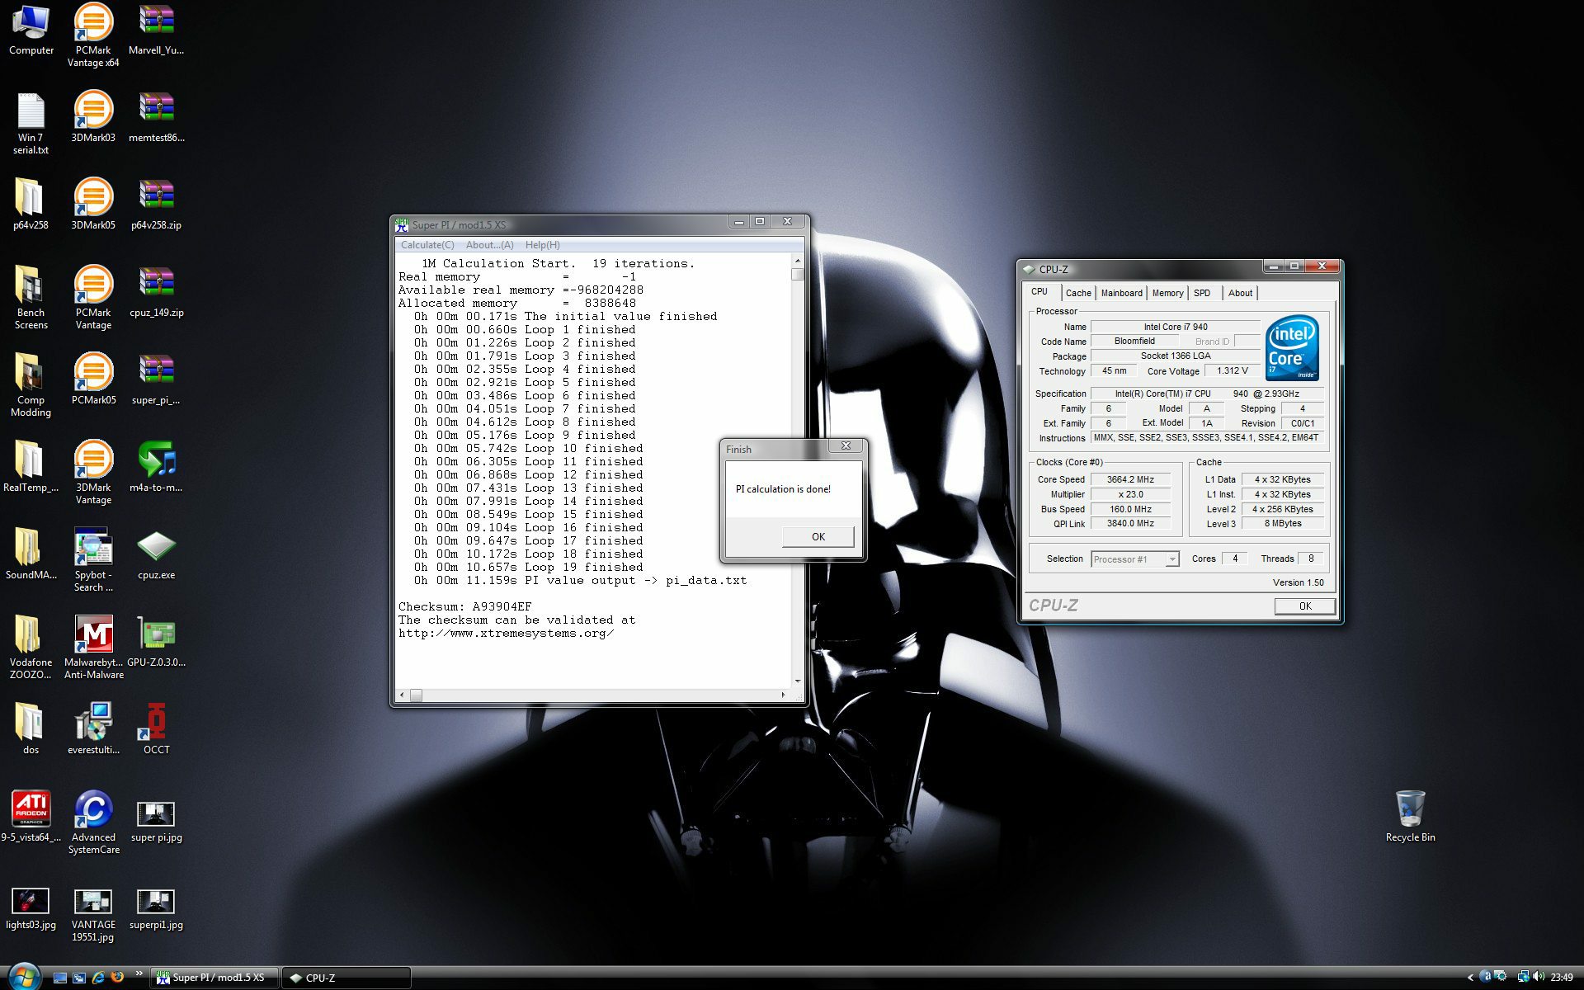The width and height of the screenshot is (1584, 990).
Task: Click the volume speaker tray icon
Action: [x=1539, y=978]
